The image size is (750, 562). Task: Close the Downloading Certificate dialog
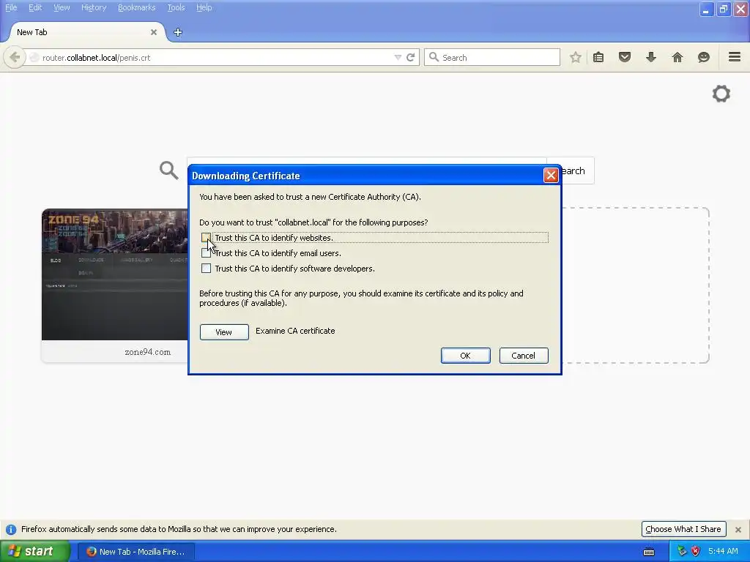(x=551, y=176)
